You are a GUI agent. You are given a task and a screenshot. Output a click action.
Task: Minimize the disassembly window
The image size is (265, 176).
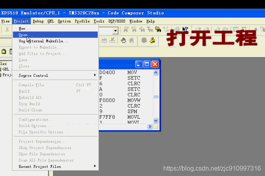click(x=138, y=64)
